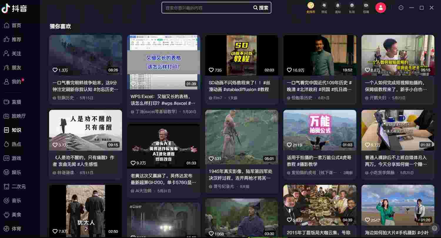Screen dimensions: 441x238
Task: Click the 搜索 search button
Action: point(260,8)
